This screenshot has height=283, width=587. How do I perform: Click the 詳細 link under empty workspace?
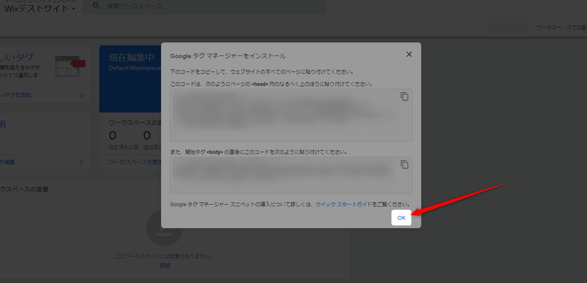(165, 265)
